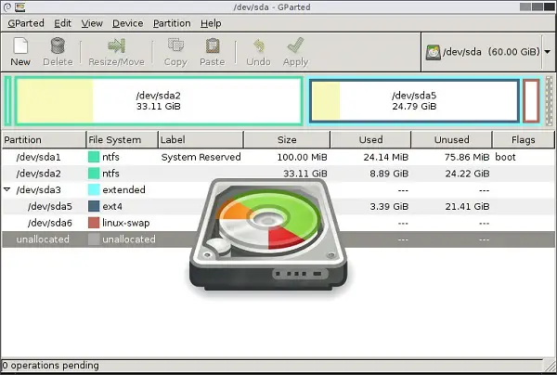Image resolution: width=557 pixels, height=375 pixels.
Task: Select the /dev/sda2 partition row
Action: [278, 174]
